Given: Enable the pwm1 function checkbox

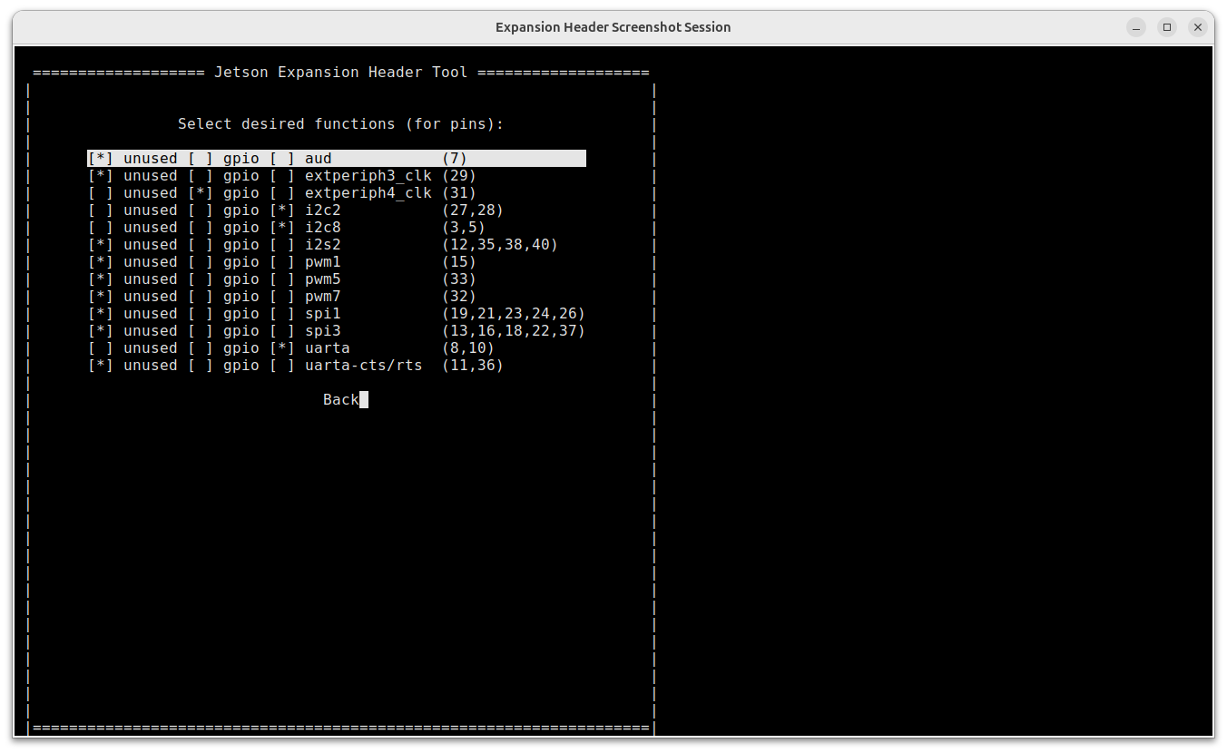Looking at the screenshot, I should click(x=282, y=262).
